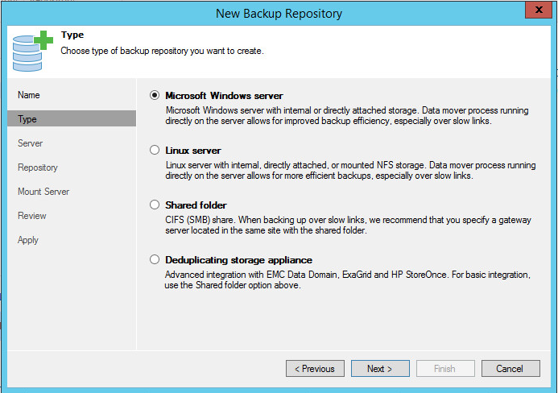The height and width of the screenshot is (393, 558).
Task: Click the New Backup Repository title bar
Action: tap(279, 13)
